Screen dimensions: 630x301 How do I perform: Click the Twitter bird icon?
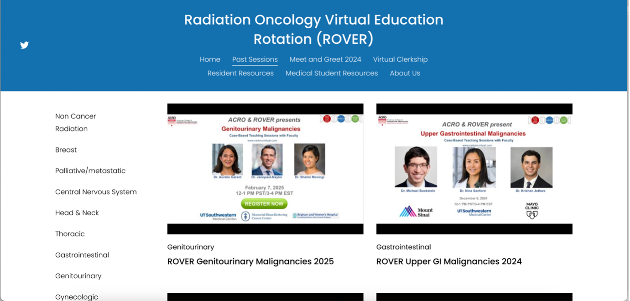click(25, 45)
